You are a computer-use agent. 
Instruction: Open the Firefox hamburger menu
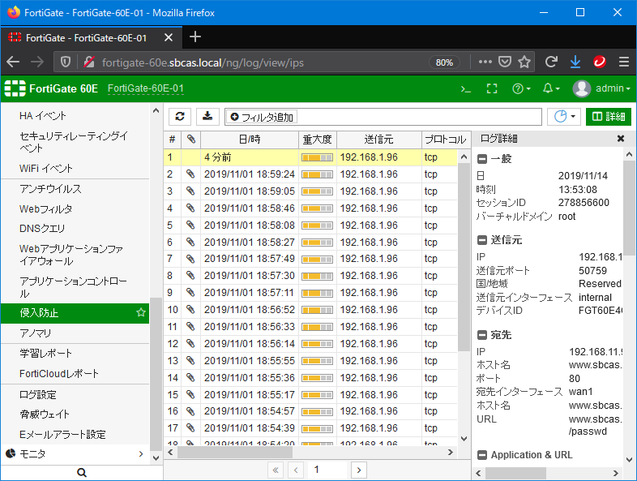(624, 62)
